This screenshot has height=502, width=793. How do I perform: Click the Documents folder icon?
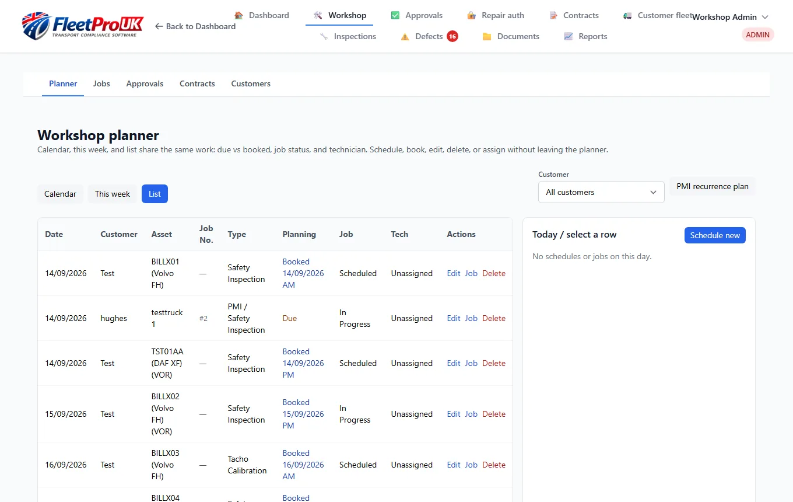tap(487, 36)
